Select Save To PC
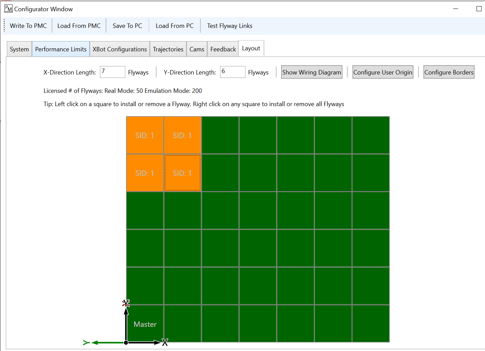 point(127,26)
